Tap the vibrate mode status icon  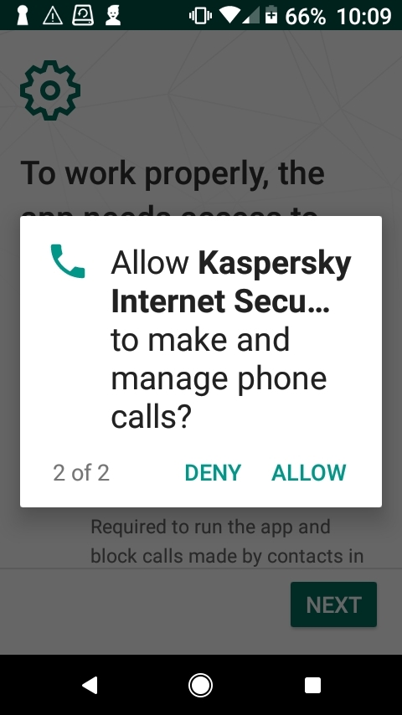[x=200, y=17]
